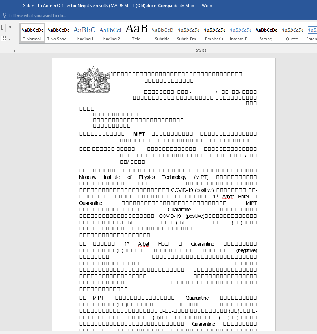The height and width of the screenshot is (334, 317).
Task: Open the Paragraph settings dialog launcher
Action: [14, 50]
